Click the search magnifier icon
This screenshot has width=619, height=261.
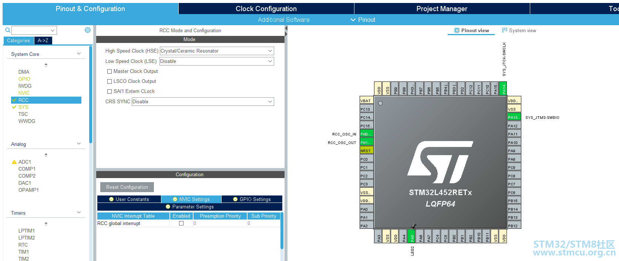[x=7, y=30]
